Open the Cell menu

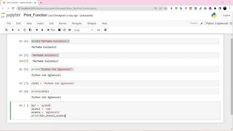click(51, 23)
